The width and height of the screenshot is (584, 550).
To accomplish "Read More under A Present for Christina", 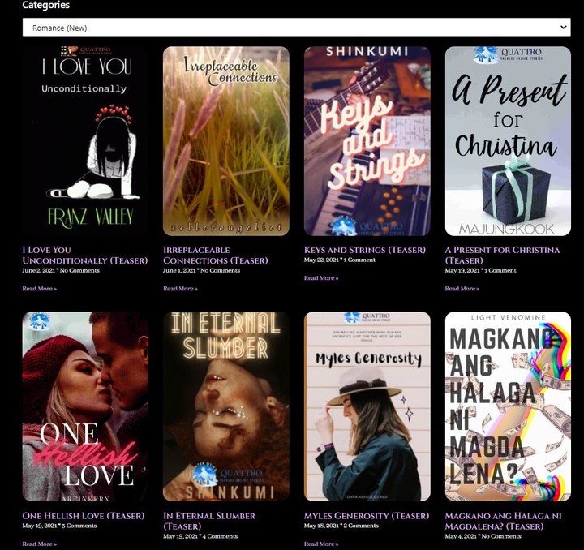I will 462,289.
